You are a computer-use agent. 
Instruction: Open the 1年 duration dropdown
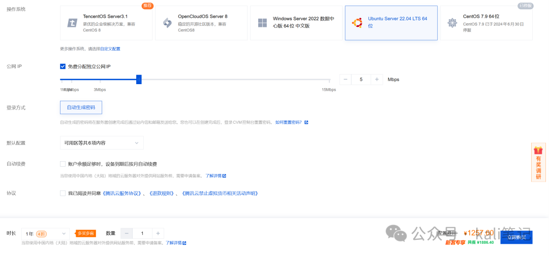(x=45, y=233)
